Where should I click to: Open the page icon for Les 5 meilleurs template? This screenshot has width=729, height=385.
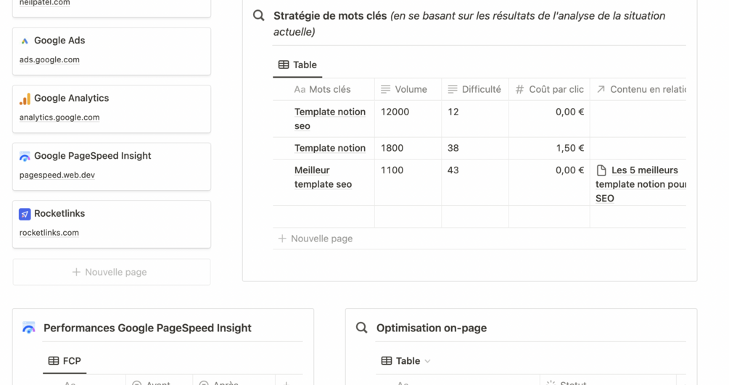(x=601, y=170)
